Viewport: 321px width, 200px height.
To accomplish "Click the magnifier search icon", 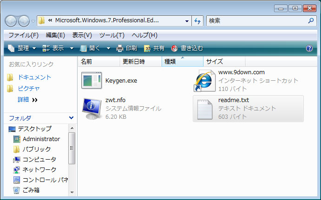I will [x=311, y=21].
